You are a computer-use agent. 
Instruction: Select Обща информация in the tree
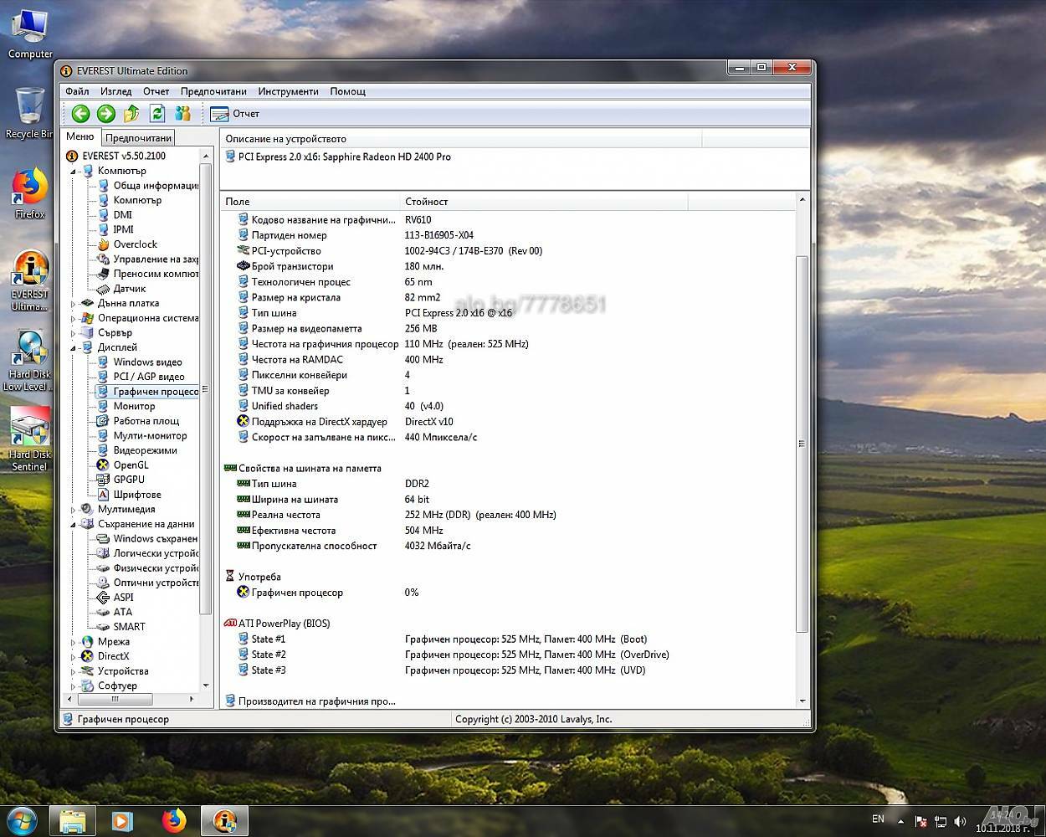(156, 186)
